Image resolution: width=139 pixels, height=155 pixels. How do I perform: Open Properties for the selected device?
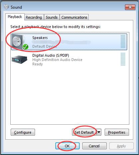click(x=117, y=132)
